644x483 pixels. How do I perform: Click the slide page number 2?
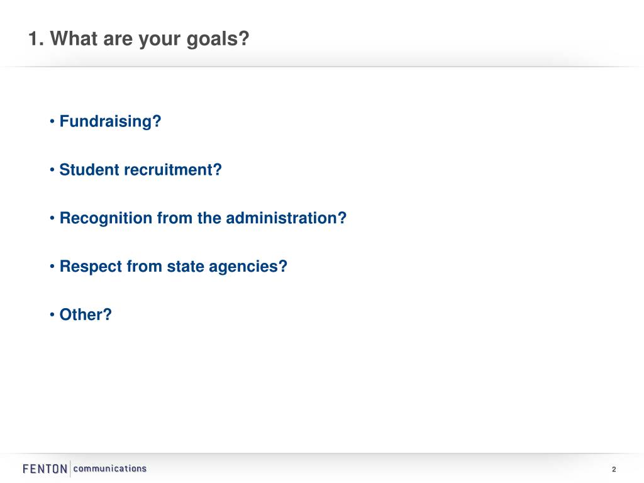[x=614, y=469]
